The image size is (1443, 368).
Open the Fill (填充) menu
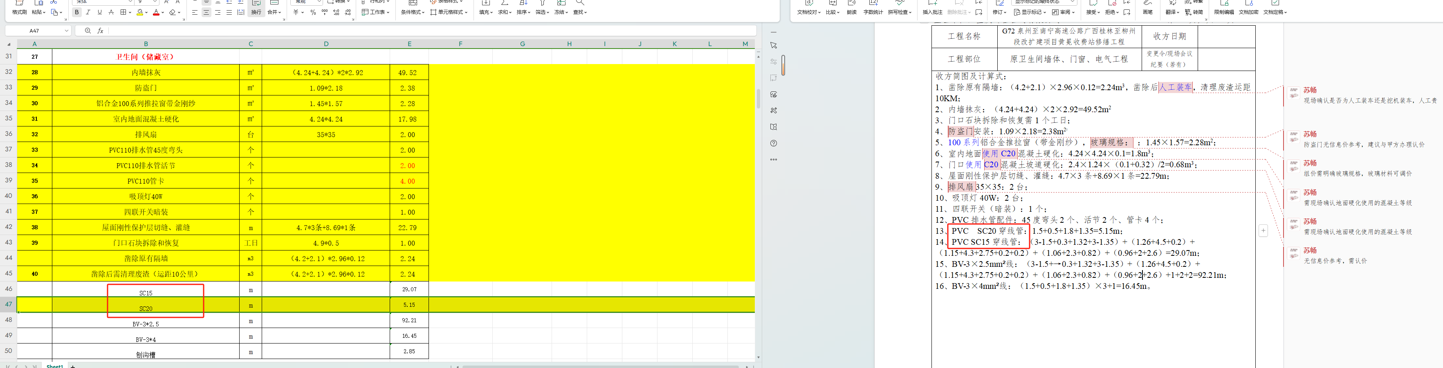click(486, 8)
